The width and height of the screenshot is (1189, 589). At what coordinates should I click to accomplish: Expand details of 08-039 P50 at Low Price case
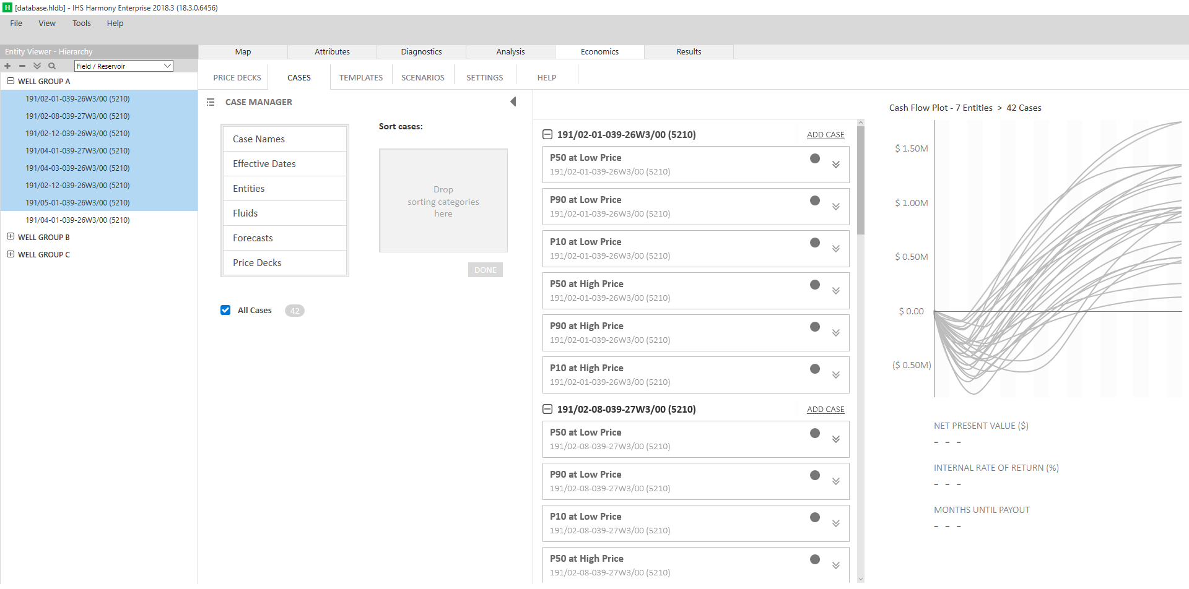[x=836, y=439]
